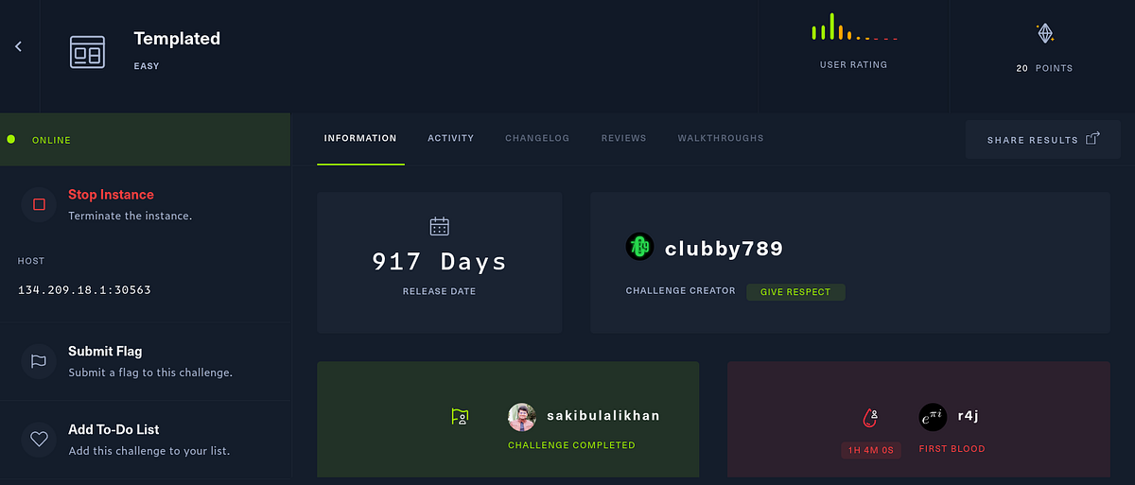Click the FIRST BLOOD label
Image resolution: width=1135 pixels, height=485 pixels.
(x=952, y=449)
